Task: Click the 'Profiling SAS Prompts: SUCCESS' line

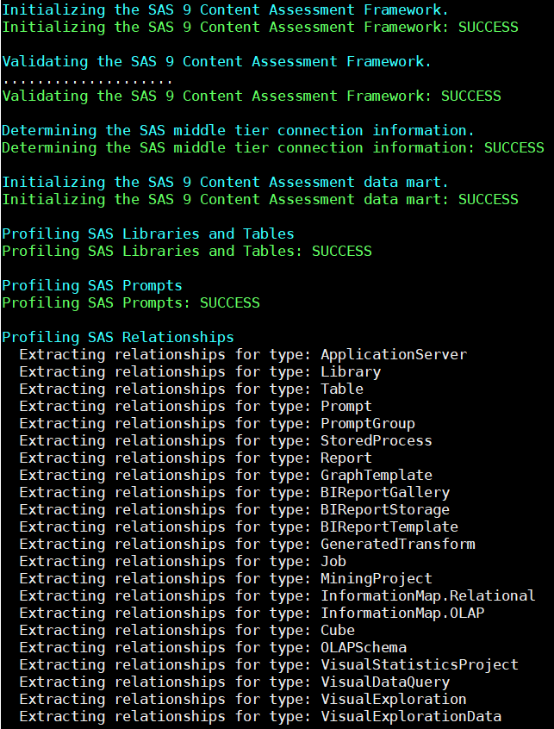Action: click(x=131, y=303)
